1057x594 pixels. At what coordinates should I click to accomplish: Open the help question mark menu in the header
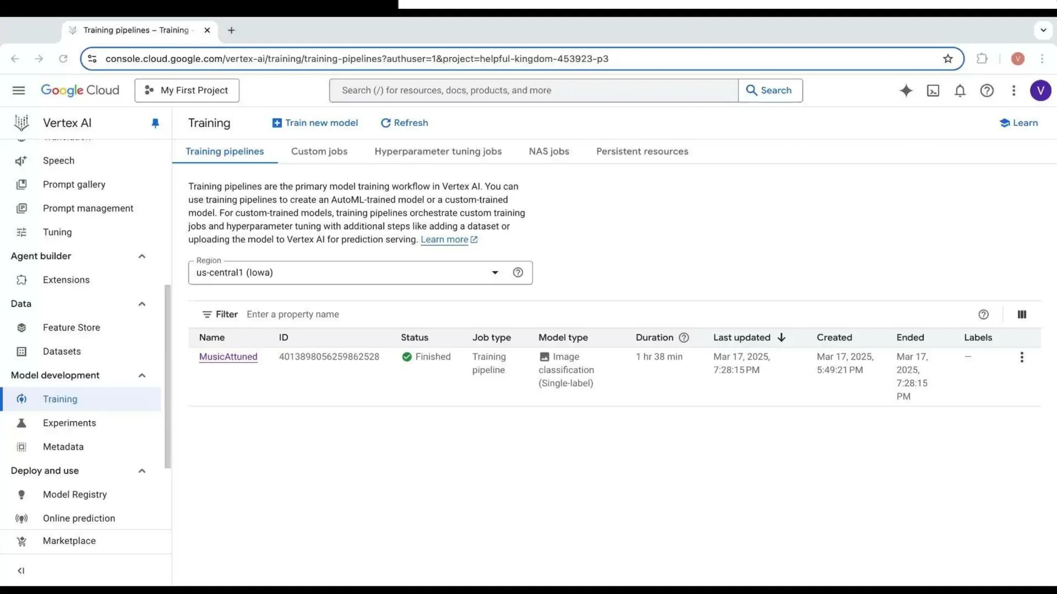[x=987, y=90]
